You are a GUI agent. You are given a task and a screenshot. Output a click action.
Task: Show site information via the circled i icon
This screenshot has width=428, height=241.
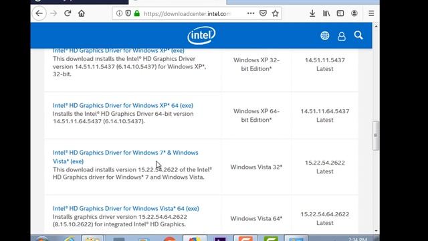coord(119,13)
